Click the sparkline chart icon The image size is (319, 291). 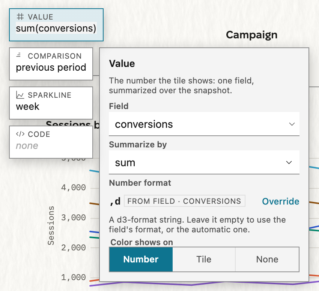coord(20,95)
